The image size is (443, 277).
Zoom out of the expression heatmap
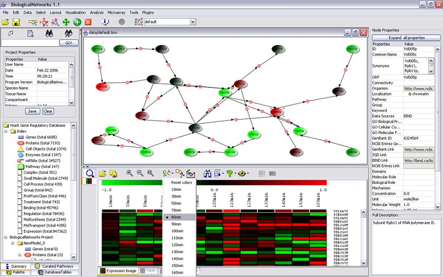point(140,173)
